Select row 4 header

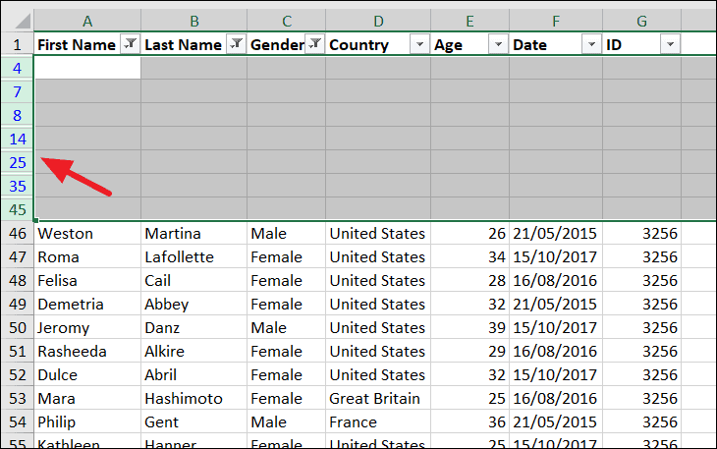18,68
